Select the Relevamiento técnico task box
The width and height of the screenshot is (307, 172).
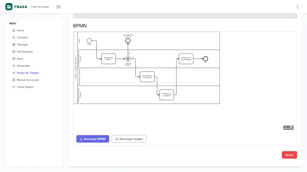pos(109,59)
